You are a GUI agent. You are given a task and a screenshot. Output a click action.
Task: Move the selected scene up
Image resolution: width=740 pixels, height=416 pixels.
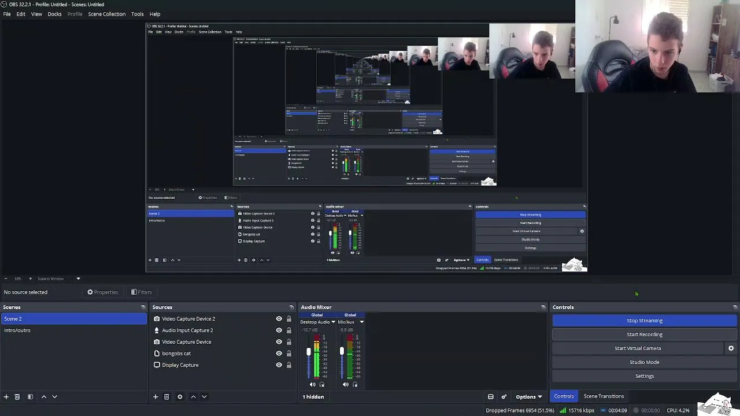[43, 397]
